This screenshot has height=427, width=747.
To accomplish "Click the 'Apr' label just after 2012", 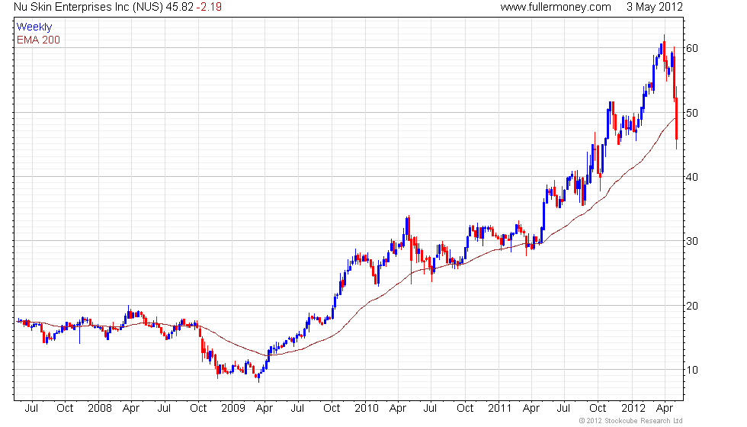I will 665,409.
